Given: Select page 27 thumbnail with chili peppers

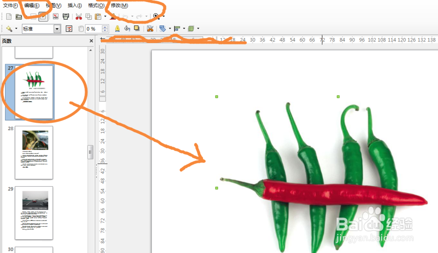Looking at the screenshot, I should pyautogui.click(x=34, y=92).
